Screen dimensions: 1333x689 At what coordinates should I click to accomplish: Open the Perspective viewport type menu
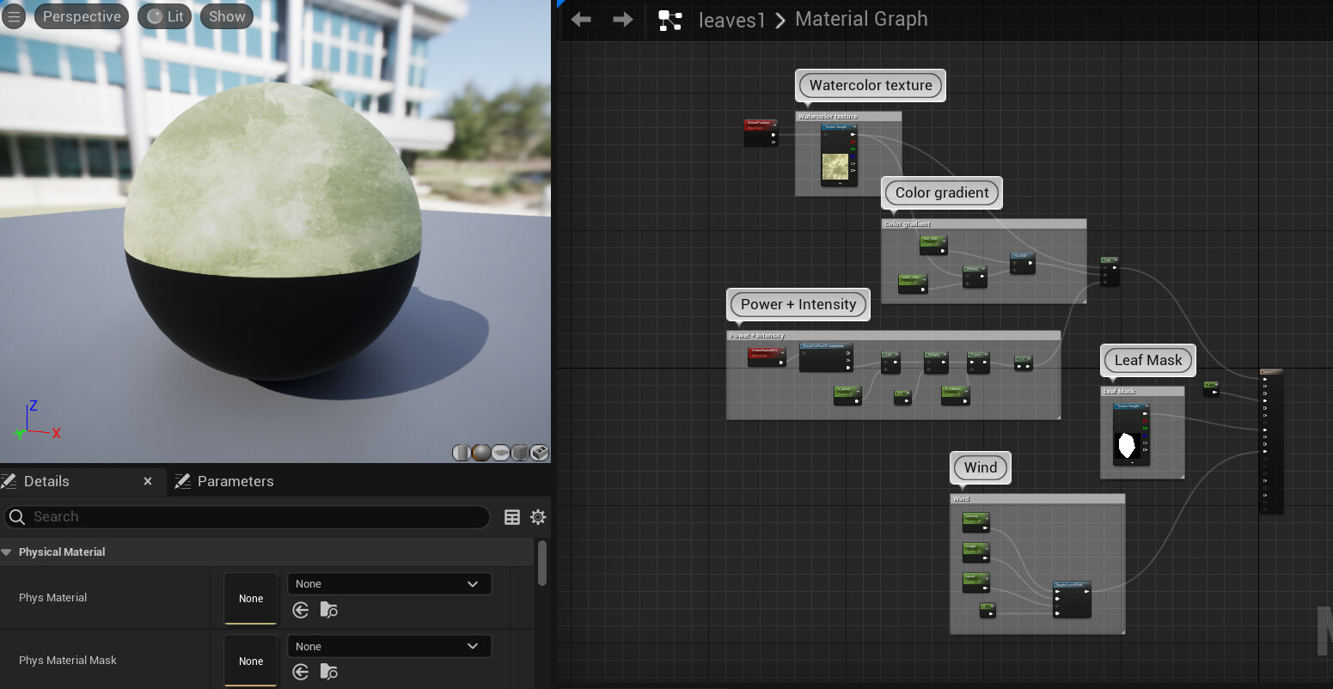82,16
